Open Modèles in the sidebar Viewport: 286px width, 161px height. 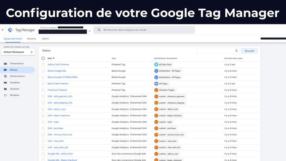pos(15,95)
